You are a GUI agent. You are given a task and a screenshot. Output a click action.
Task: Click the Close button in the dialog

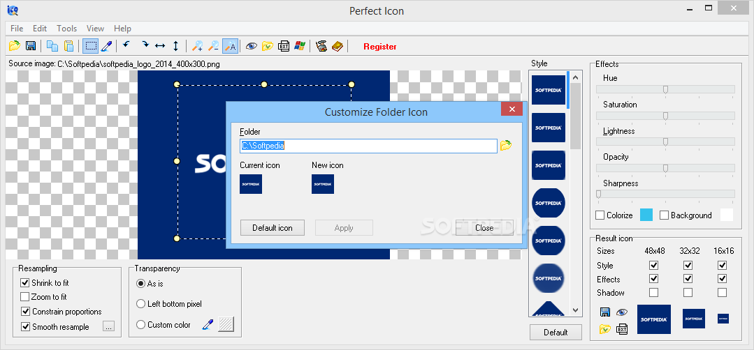(484, 228)
